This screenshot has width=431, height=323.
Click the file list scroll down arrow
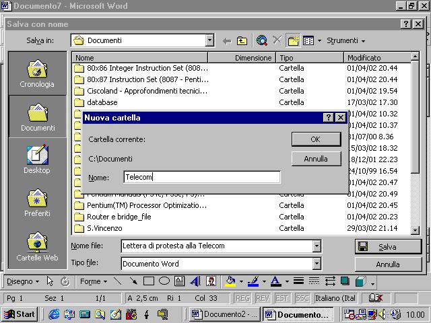pyautogui.click(x=415, y=230)
